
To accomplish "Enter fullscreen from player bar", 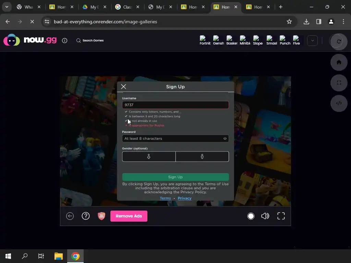I will (281, 216).
